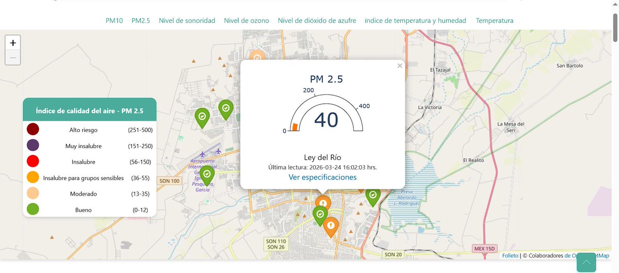Click the orange marker below the popup

tap(323, 202)
